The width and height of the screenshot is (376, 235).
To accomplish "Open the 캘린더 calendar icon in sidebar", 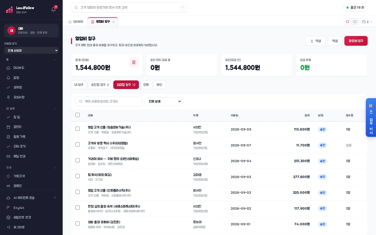I will 8,127.
